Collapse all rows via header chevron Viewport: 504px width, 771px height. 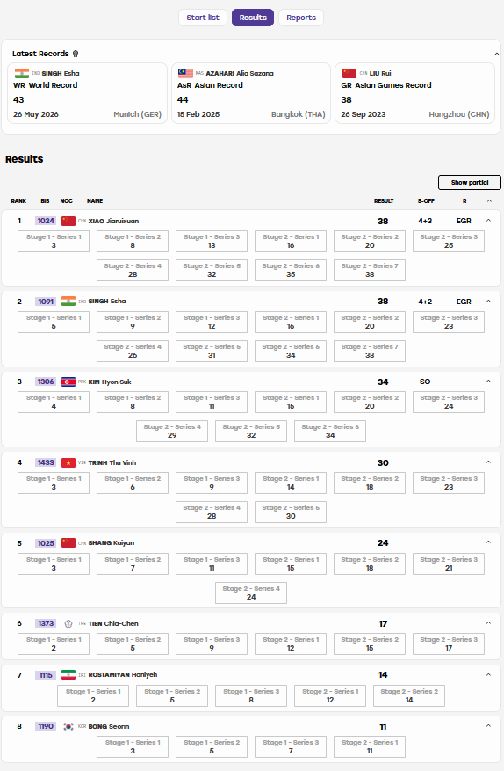click(489, 200)
